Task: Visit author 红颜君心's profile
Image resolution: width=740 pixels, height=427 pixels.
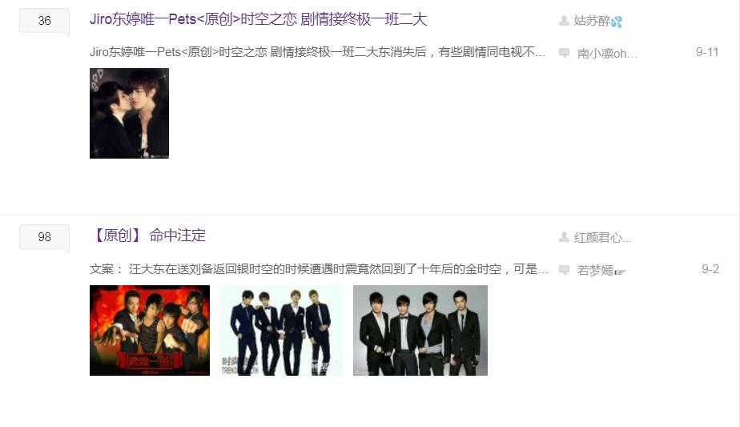Action: (603, 237)
